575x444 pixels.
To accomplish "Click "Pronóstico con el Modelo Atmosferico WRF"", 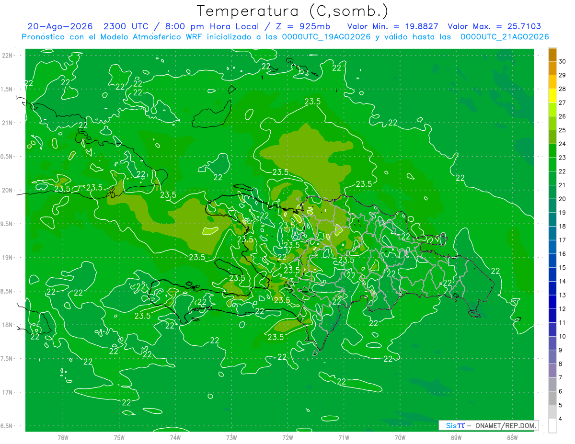I will 112,37.
